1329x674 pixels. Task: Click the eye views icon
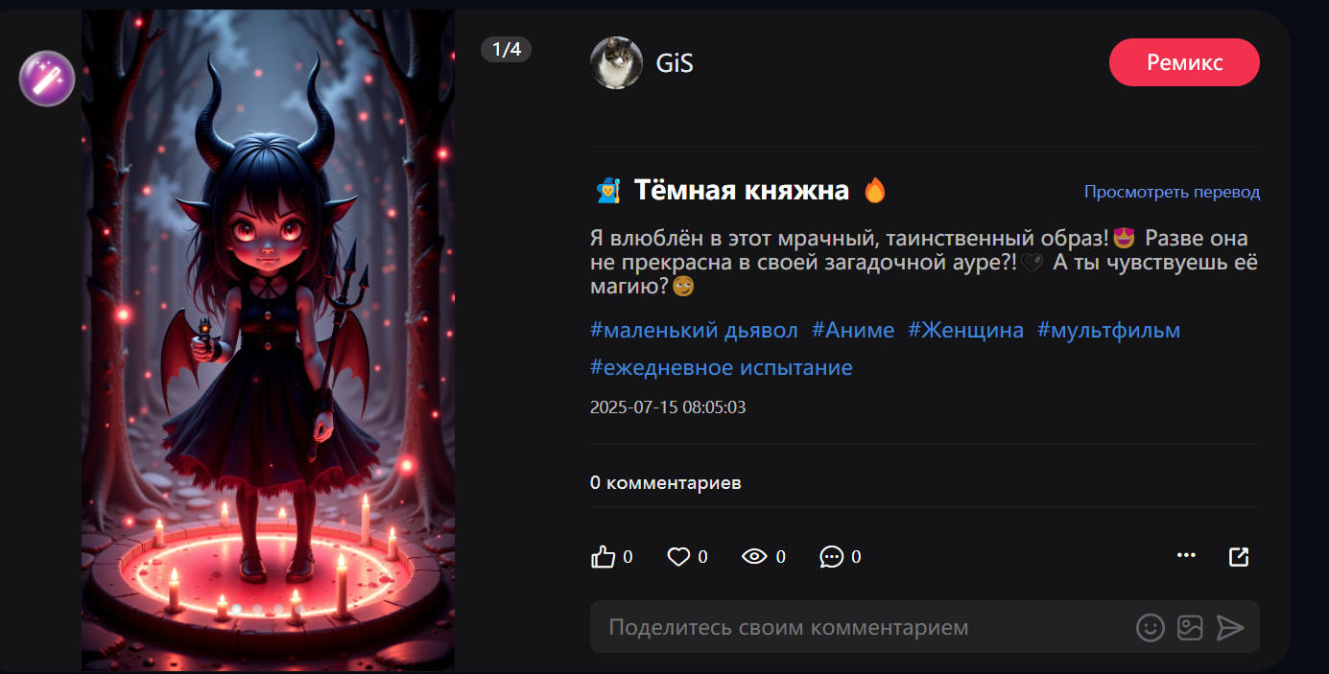pyautogui.click(x=754, y=557)
